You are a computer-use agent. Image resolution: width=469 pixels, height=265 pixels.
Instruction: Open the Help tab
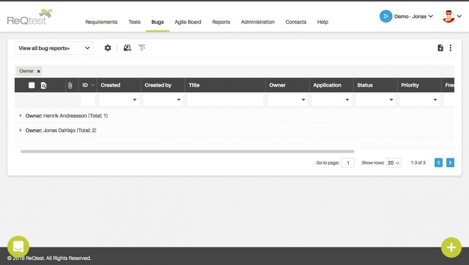coord(322,22)
